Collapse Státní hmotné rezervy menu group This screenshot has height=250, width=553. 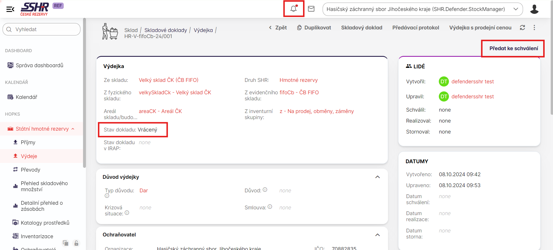73,129
